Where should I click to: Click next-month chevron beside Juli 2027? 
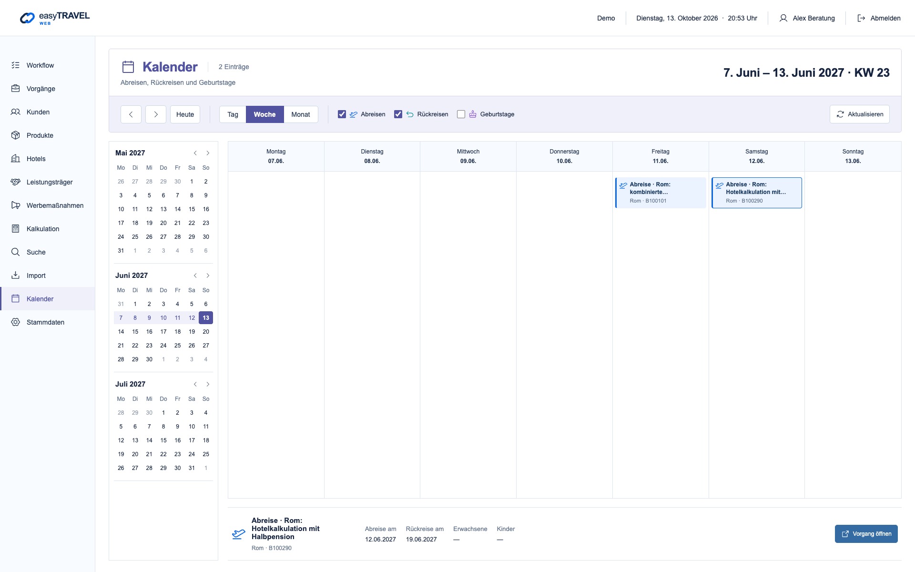tap(208, 384)
